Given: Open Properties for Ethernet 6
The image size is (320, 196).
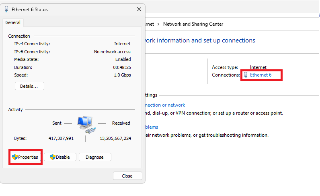Looking at the screenshot, I should click(x=25, y=157).
